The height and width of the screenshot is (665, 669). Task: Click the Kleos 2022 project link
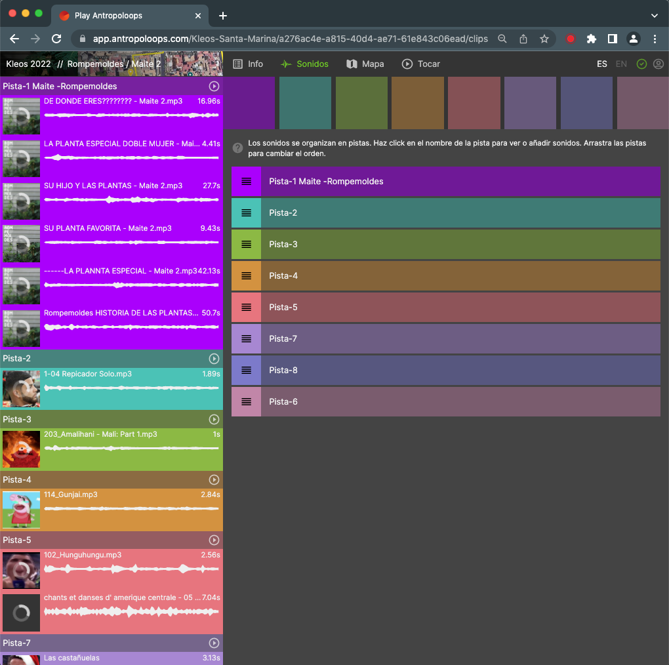(x=28, y=64)
